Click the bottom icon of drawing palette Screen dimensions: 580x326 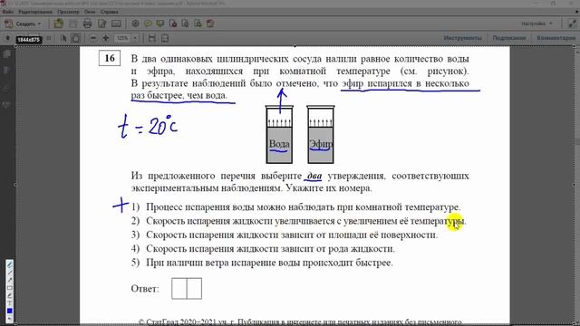pyautogui.click(x=10, y=318)
